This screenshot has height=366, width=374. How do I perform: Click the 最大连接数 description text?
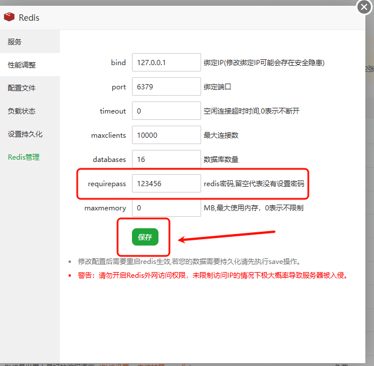pyautogui.click(x=221, y=135)
